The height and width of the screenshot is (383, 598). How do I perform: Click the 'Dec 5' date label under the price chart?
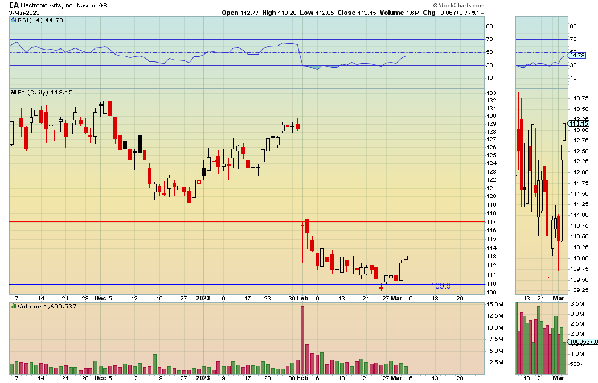point(103,298)
